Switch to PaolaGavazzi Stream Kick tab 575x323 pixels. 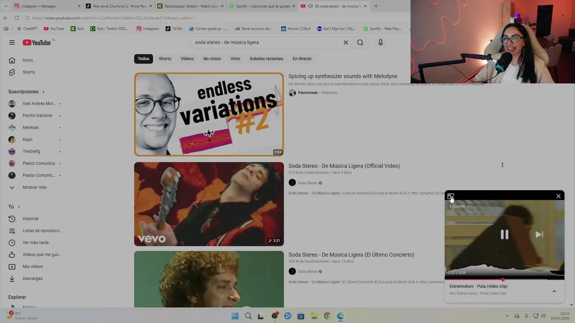coord(190,6)
